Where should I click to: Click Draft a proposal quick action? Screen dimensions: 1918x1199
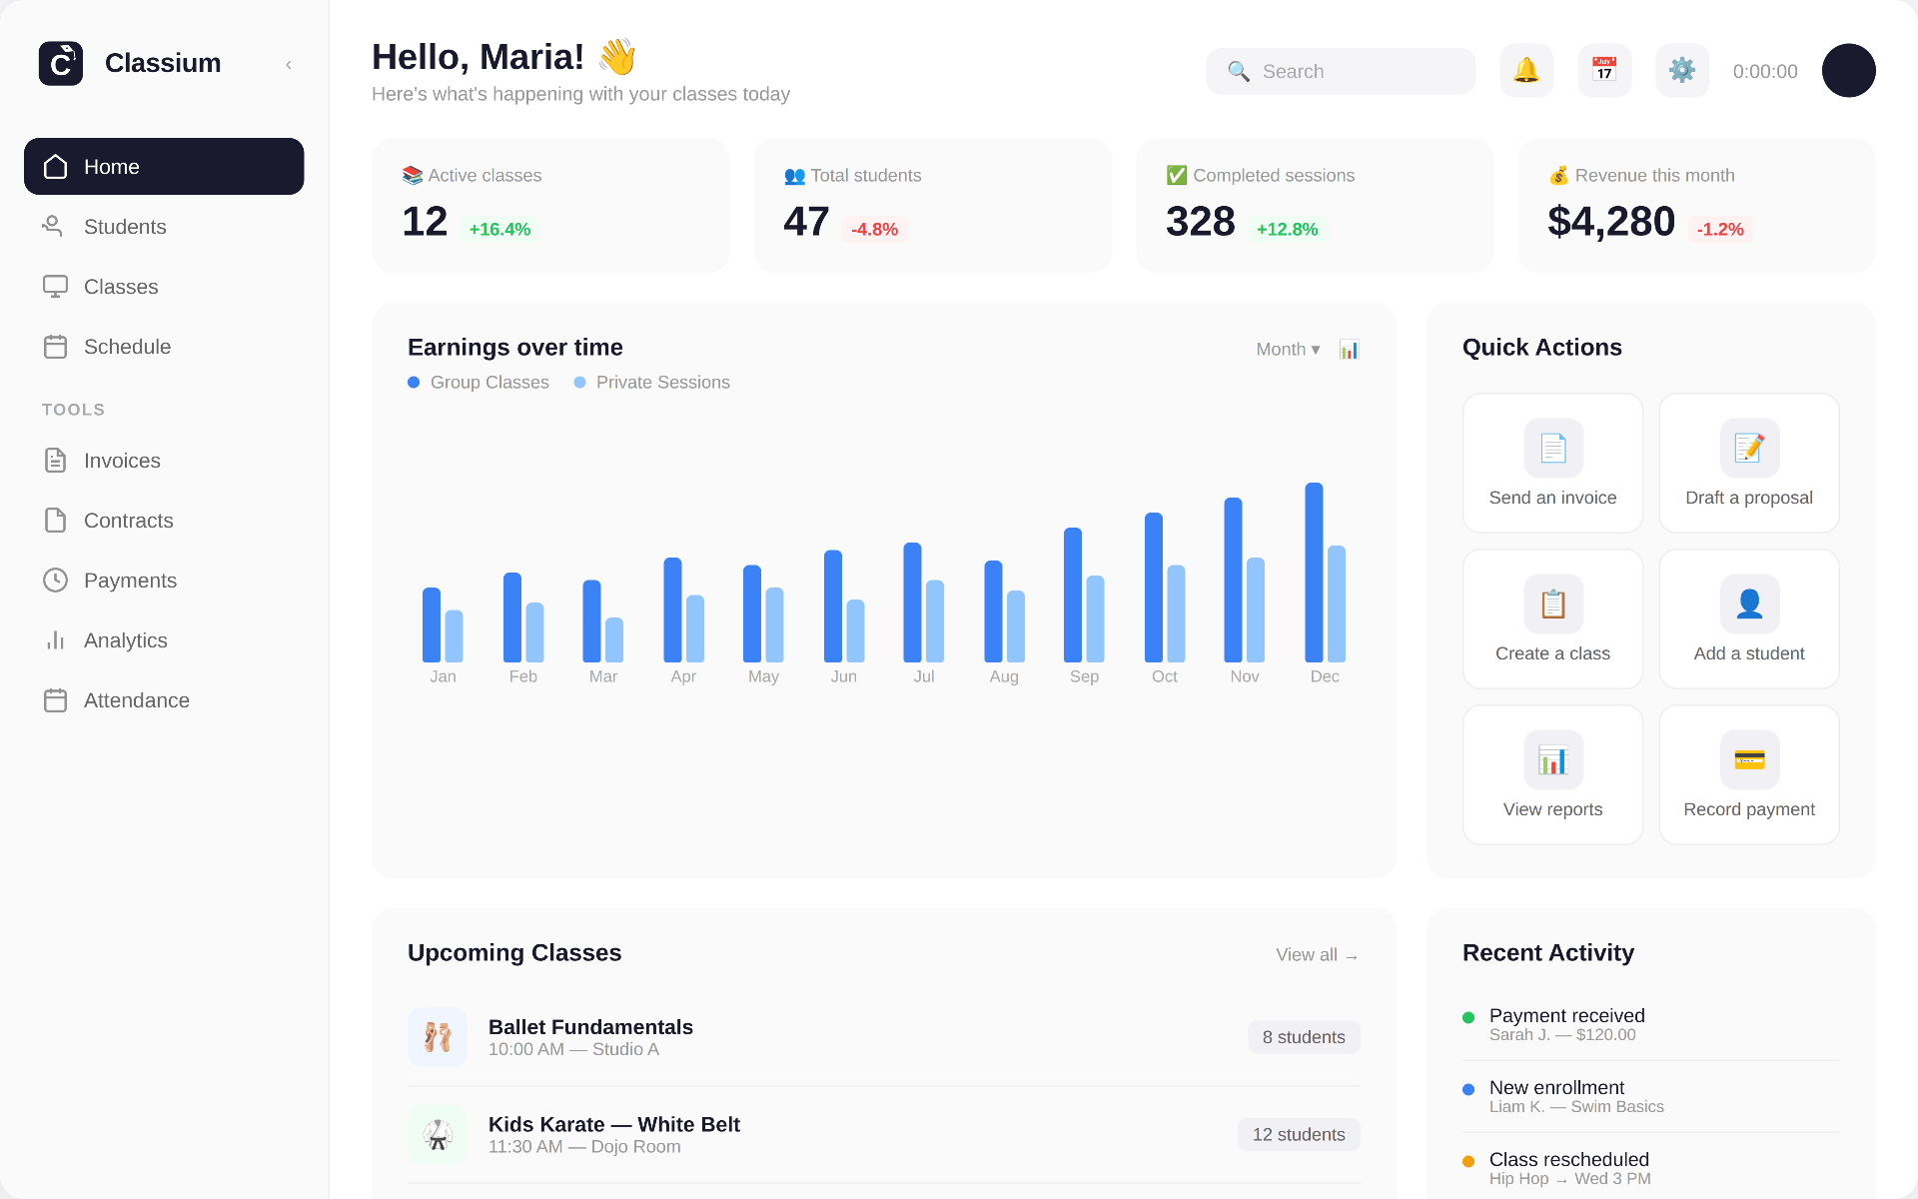(x=1749, y=463)
